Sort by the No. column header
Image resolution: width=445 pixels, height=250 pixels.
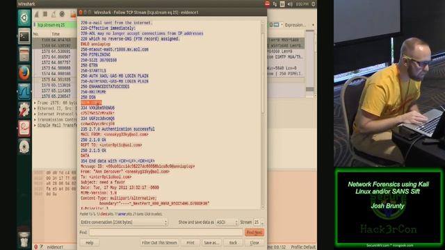point(36,34)
